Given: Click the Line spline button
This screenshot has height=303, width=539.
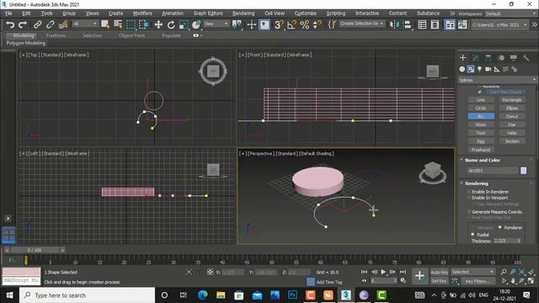Looking at the screenshot, I should pyautogui.click(x=481, y=99).
